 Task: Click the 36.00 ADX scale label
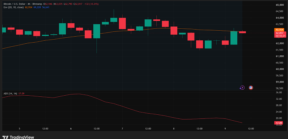pos(279,93)
